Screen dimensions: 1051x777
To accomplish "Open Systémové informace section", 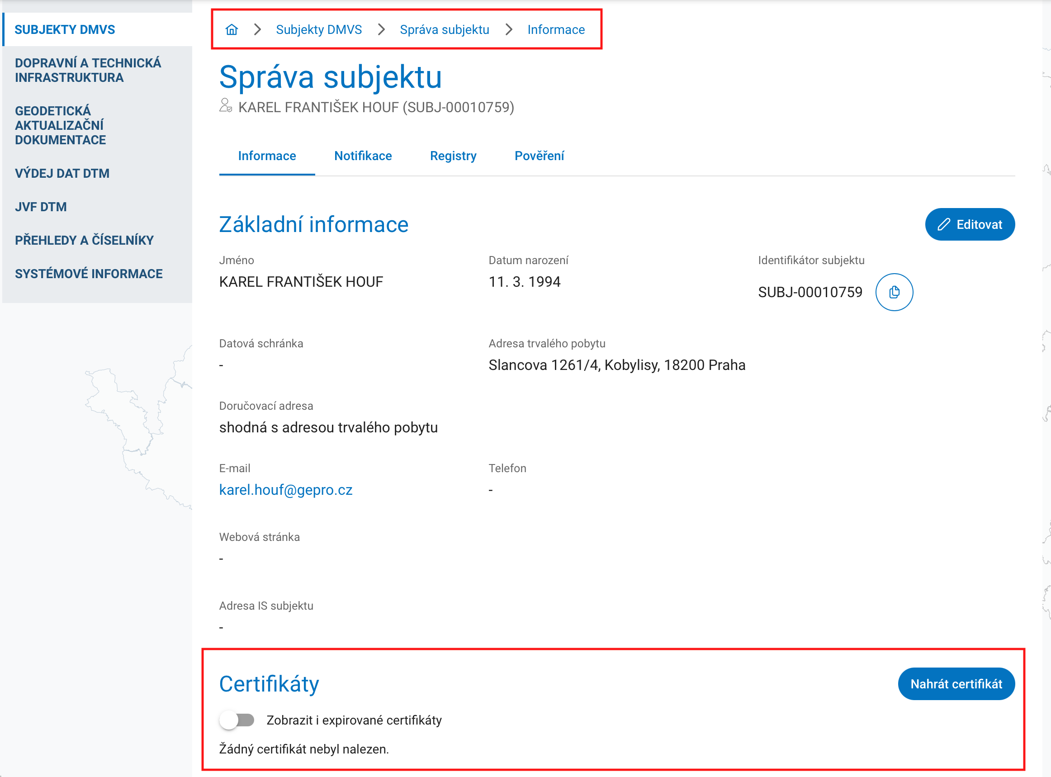I will point(97,274).
